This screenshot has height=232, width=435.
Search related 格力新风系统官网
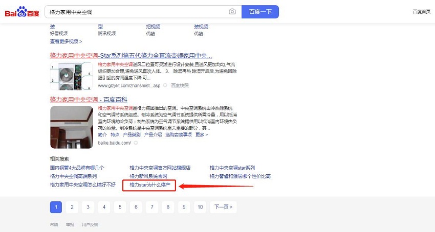[148, 176]
